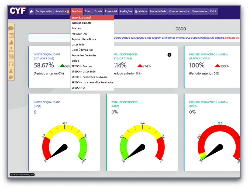248x188 pixels.
Task: Select SPEECH - IA menu item
Action: (78, 88)
